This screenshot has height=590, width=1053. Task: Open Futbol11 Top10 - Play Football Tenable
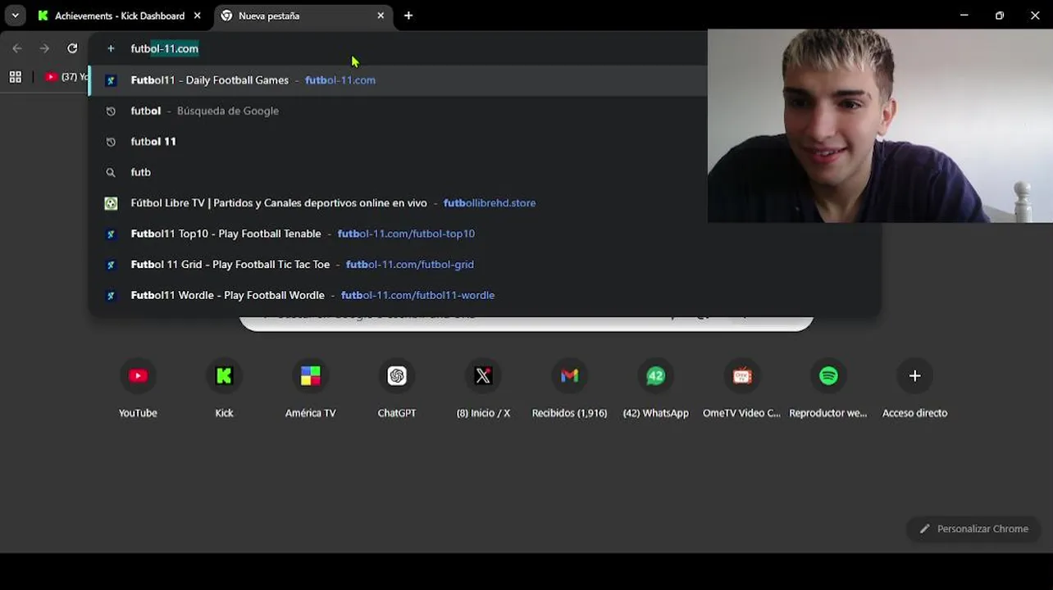click(484, 234)
